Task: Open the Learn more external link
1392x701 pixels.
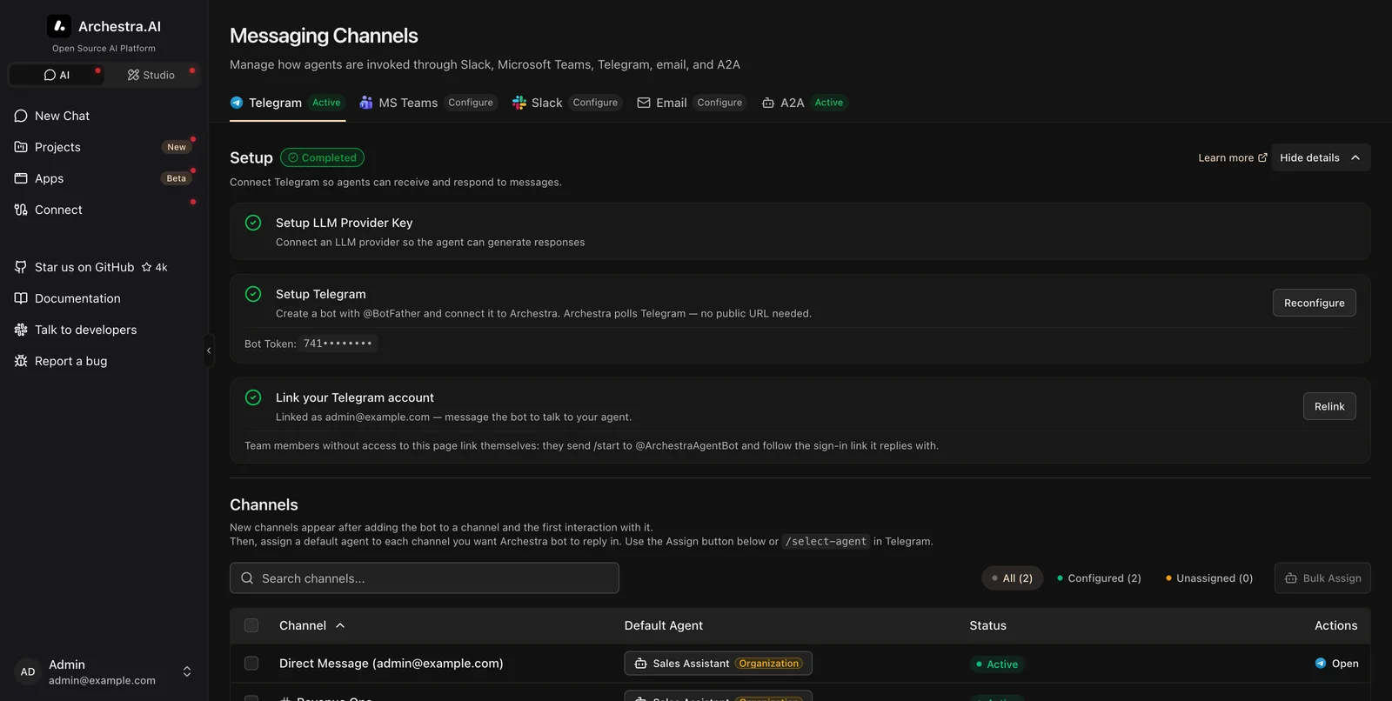Action: (1233, 157)
